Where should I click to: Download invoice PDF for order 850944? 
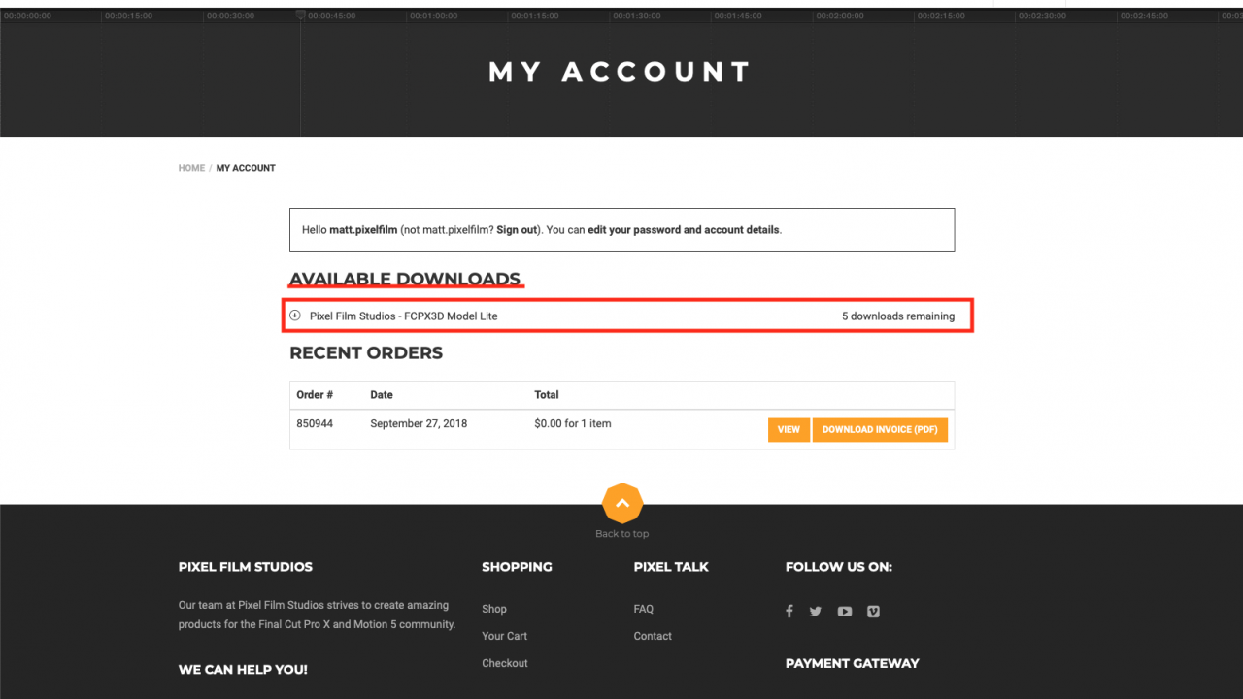(880, 429)
